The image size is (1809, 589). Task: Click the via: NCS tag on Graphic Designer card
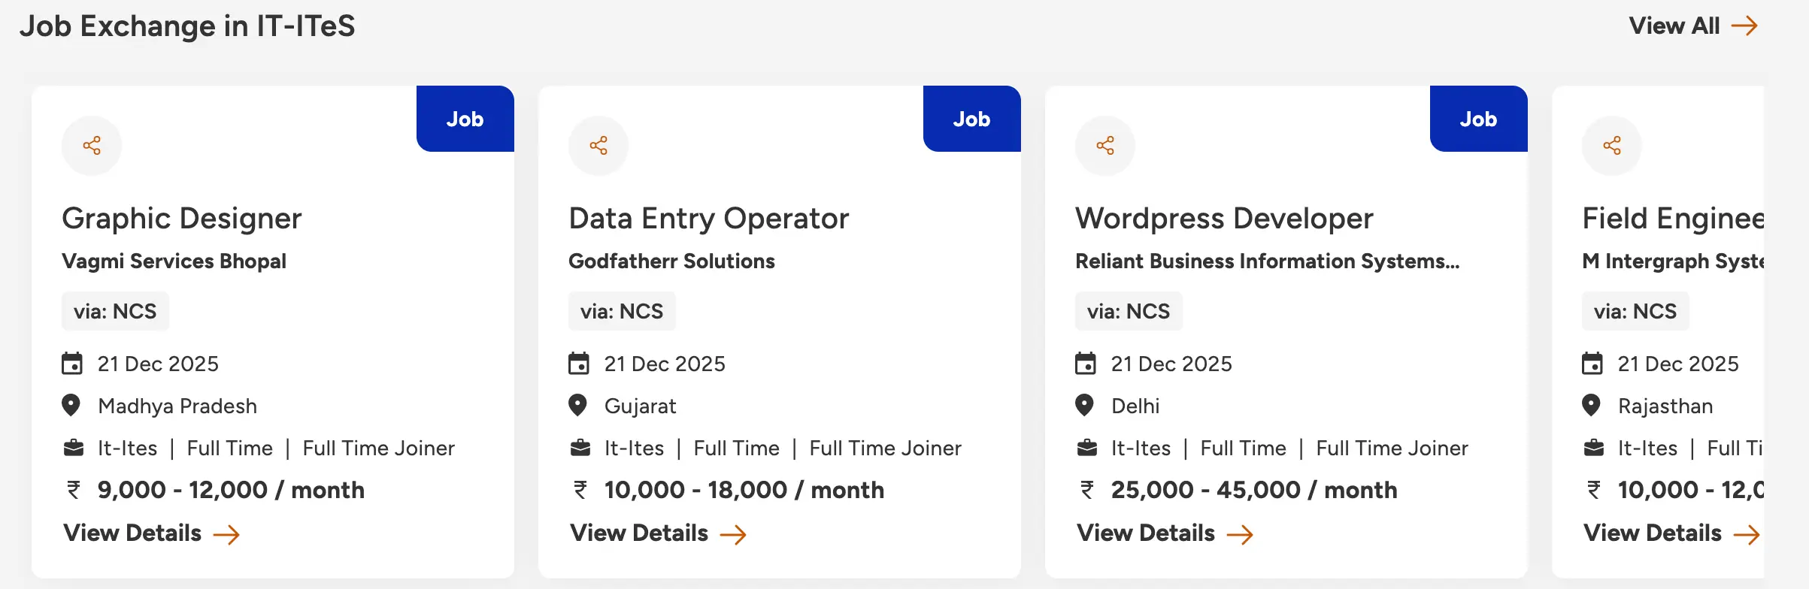[x=115, y=310]
